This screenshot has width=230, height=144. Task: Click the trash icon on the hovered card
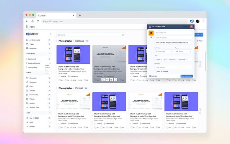(116, 80)
